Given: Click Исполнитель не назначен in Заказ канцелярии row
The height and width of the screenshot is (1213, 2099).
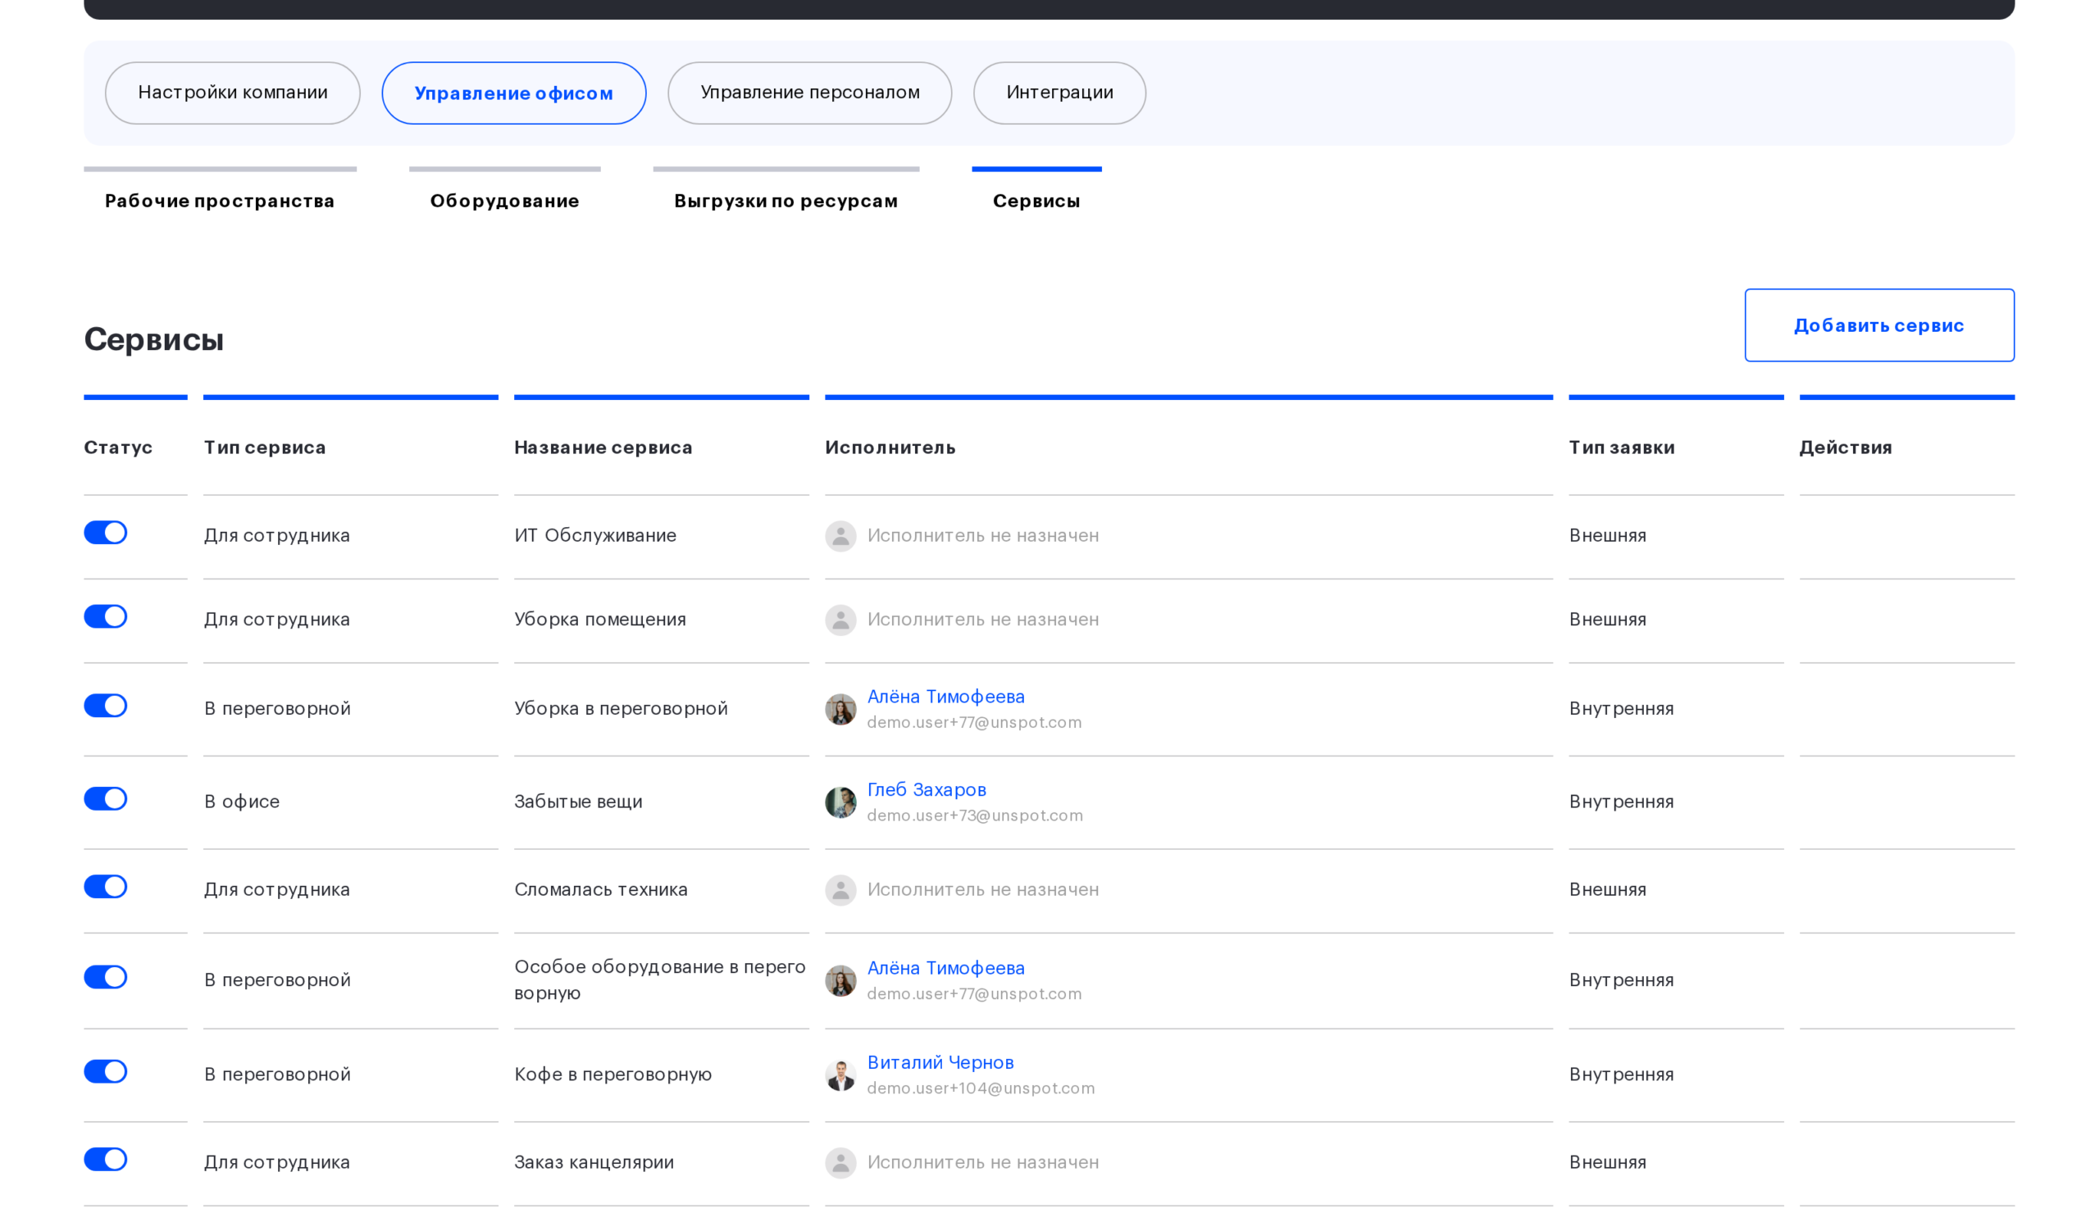Looking at the screenshot, I should click(x=983, y=1162).
